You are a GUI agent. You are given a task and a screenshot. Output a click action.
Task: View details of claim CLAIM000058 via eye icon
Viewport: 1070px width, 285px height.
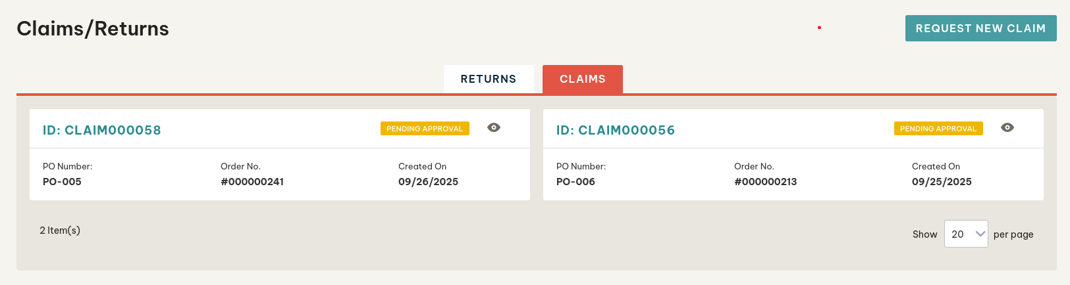tap(494, 127)
